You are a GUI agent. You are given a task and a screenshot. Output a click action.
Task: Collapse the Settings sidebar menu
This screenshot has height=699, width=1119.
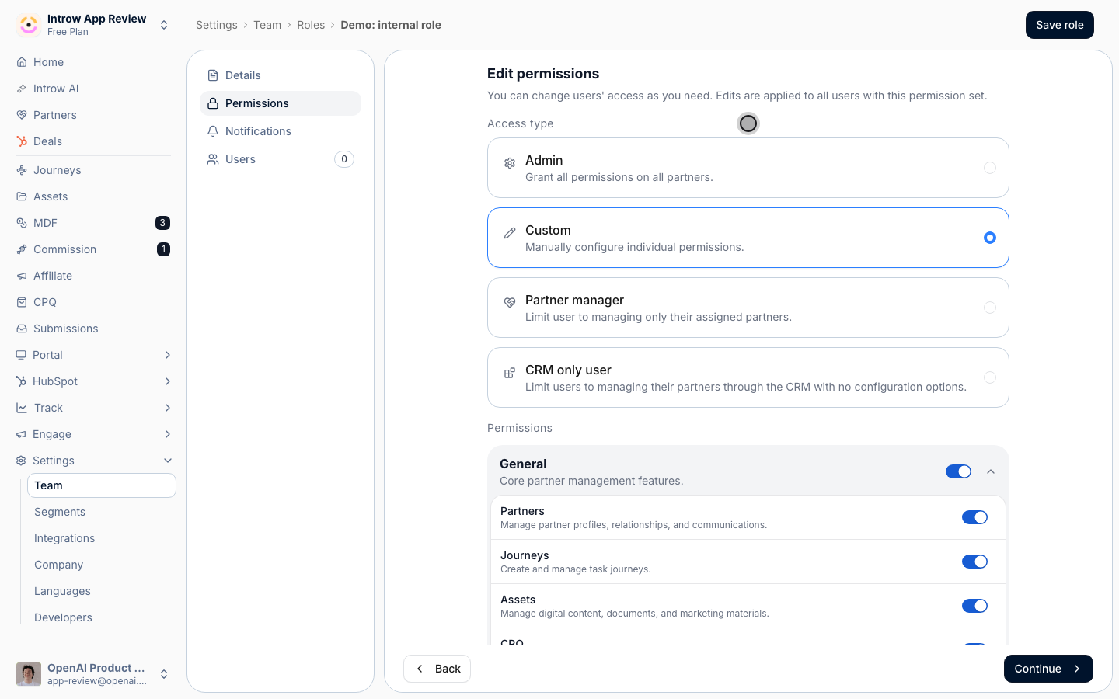168,461
